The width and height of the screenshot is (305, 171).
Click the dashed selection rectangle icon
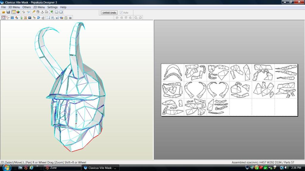coord(48,18)
